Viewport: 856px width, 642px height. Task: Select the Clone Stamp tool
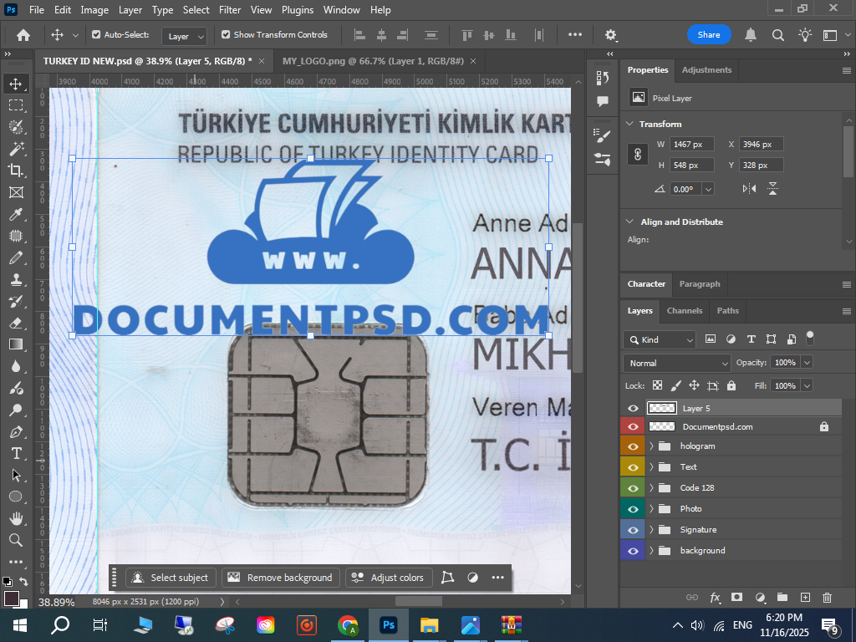click(x=16, y=279)
